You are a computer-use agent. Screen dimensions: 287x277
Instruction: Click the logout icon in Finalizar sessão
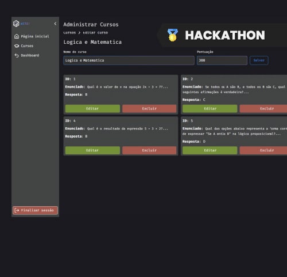coord(17,210)
